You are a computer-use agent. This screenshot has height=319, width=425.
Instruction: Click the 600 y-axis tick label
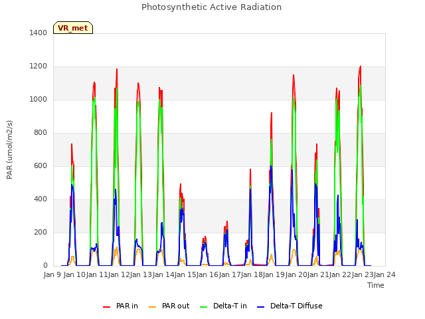[41, 165]
